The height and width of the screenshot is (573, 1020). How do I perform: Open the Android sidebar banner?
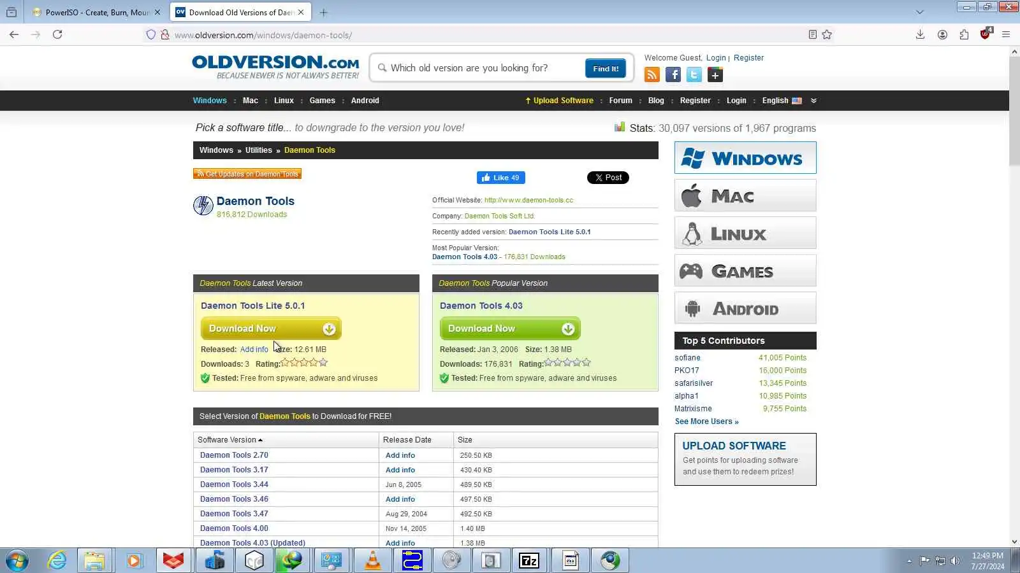point(745,308)
